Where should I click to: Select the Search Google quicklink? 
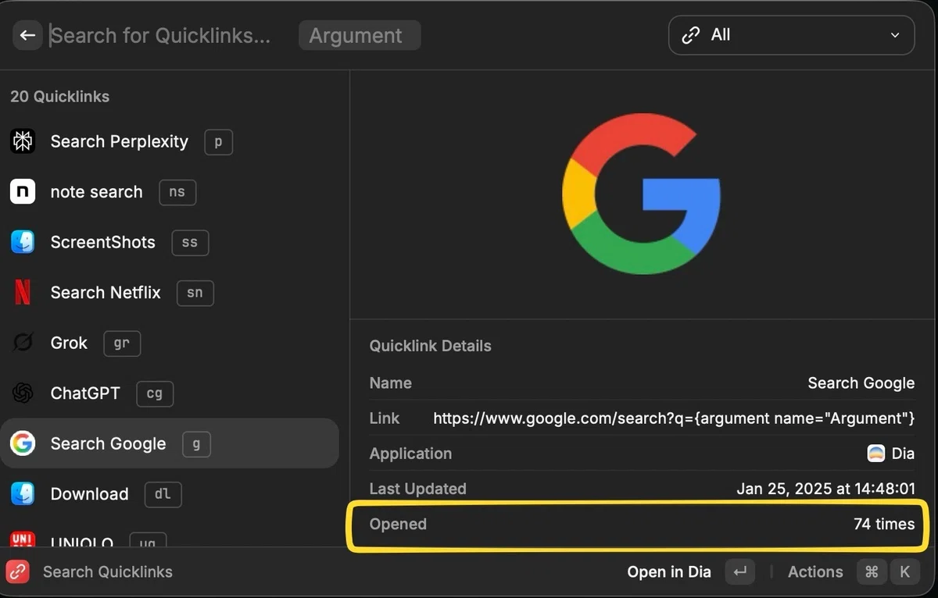pyautogui.click(x=170, y=443)
